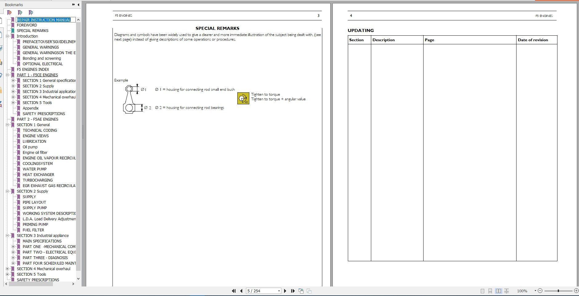
Task: Click the tighten to torque symbol in page
Action: click(x=243, y=98)
